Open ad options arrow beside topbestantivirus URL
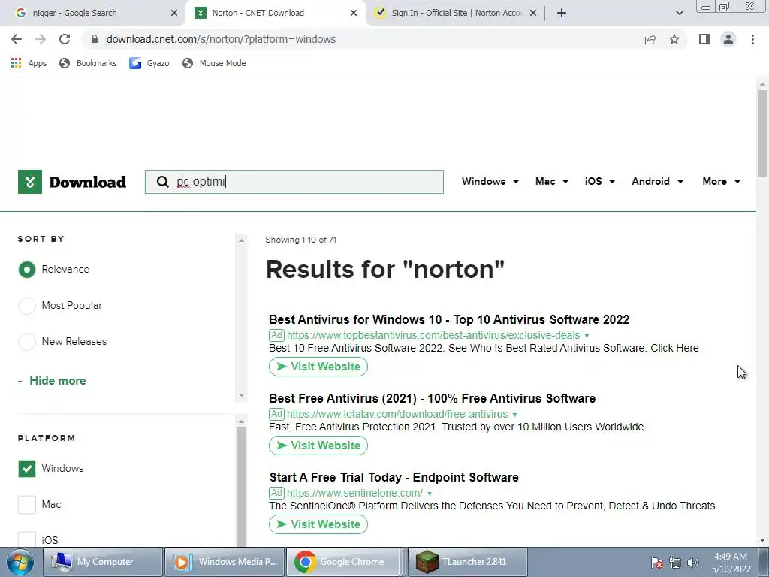 tap(587, 336)
